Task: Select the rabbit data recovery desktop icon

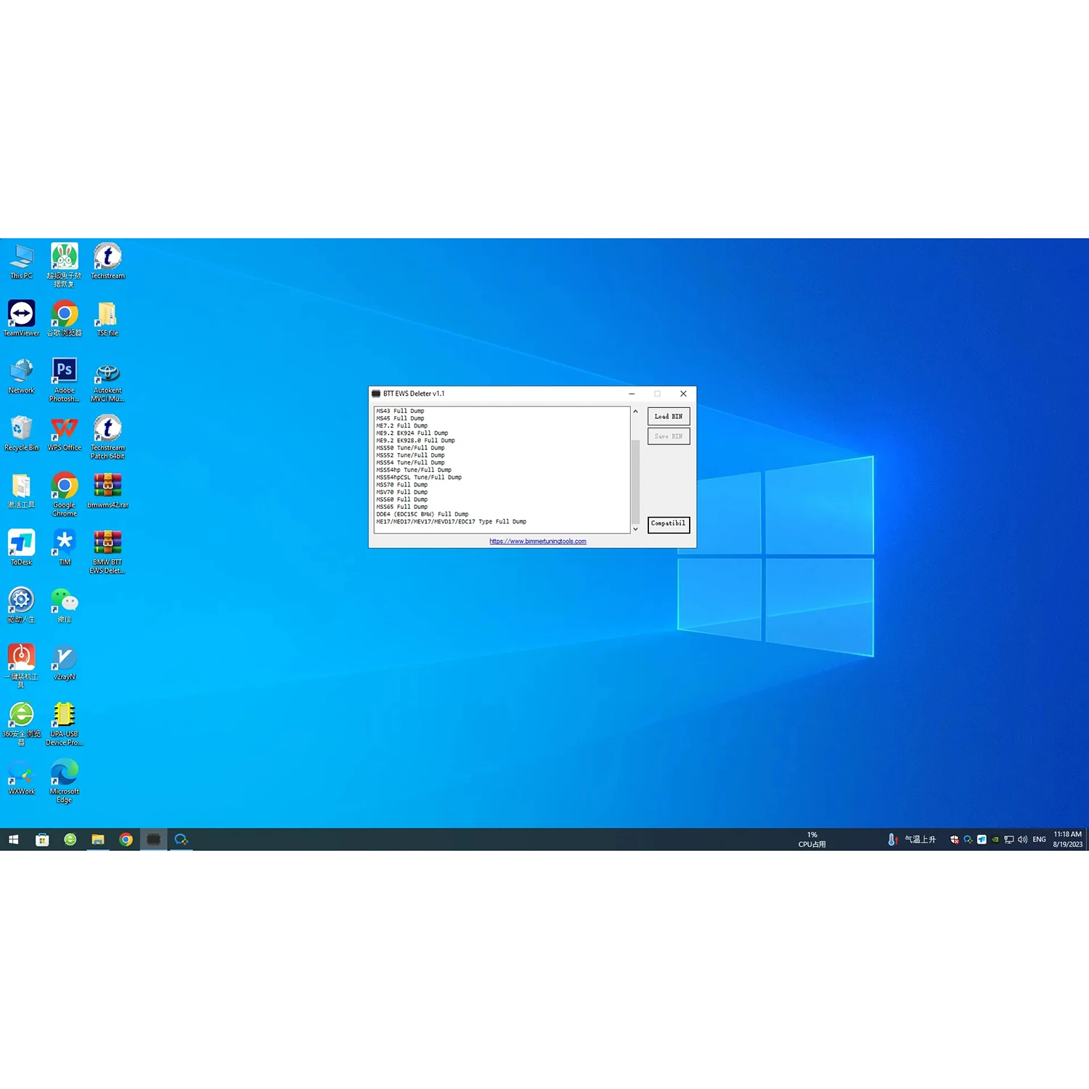Action: pos(65,265)
